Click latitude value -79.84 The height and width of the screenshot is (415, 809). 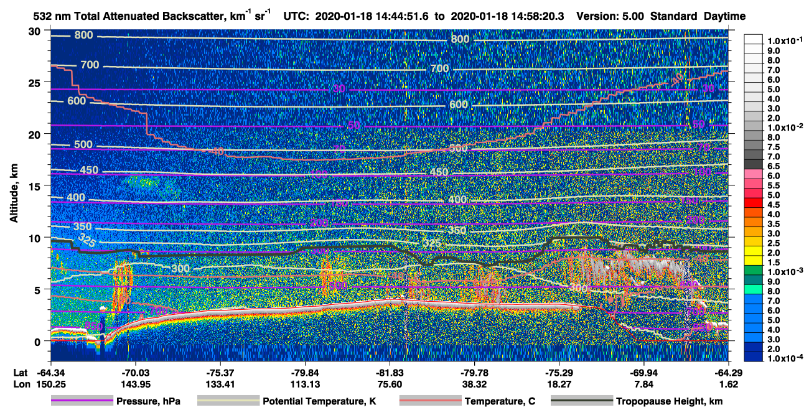(x=304, y=373)
